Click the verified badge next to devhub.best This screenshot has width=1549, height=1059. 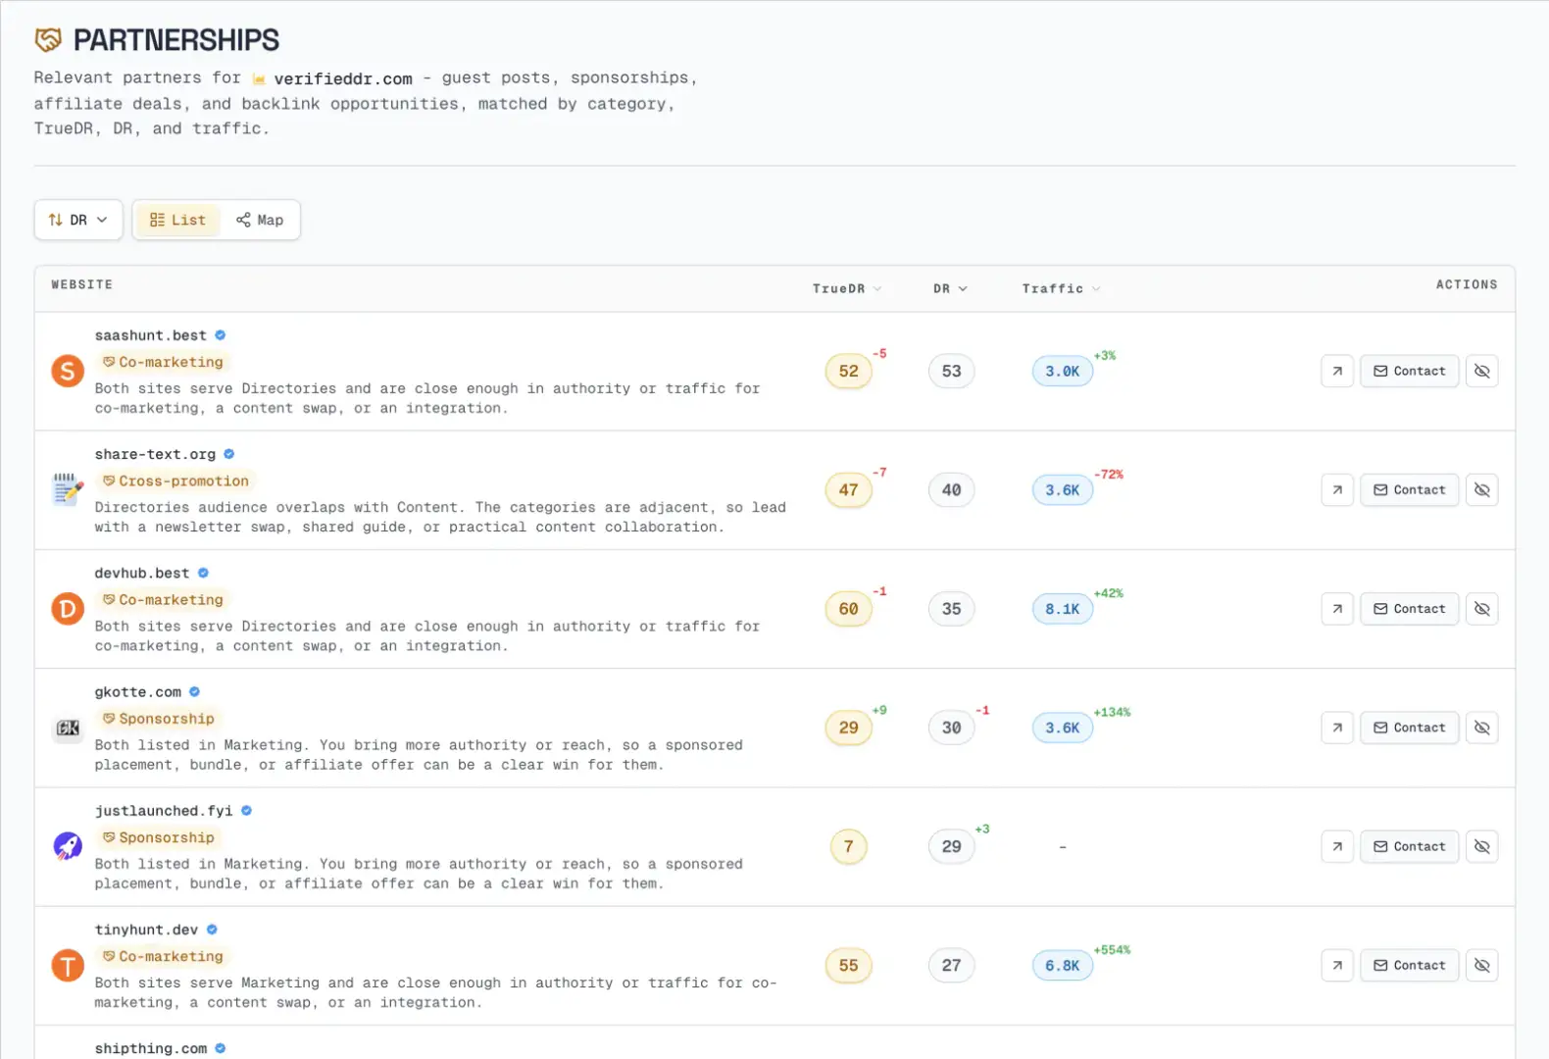pos(203,573)
